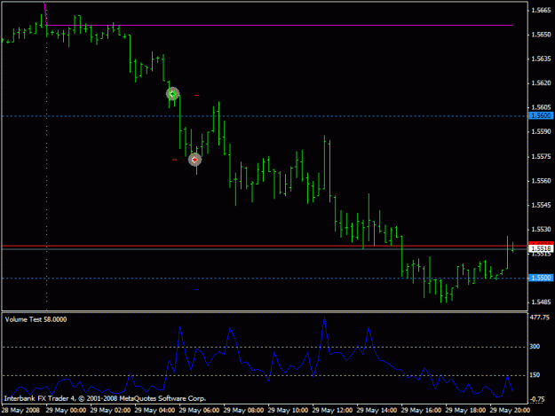The width and height of the screenshot is (555, 416).
Task: Click the 29 May 02:00 time label
Action: click(110, 411)
